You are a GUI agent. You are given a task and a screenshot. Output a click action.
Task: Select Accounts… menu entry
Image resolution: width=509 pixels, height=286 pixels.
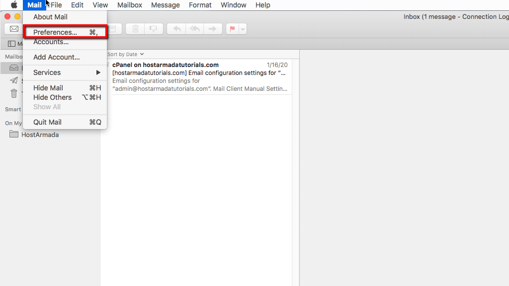[65, 42]
